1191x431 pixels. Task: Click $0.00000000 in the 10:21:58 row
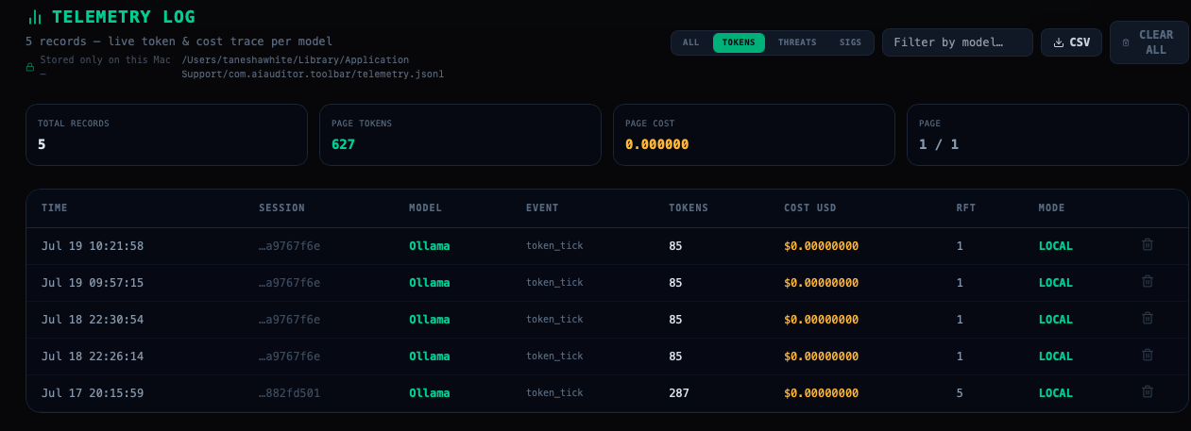coord(821,245)
